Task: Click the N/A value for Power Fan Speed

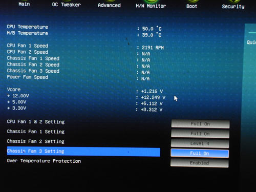Action: pos(145,78)
